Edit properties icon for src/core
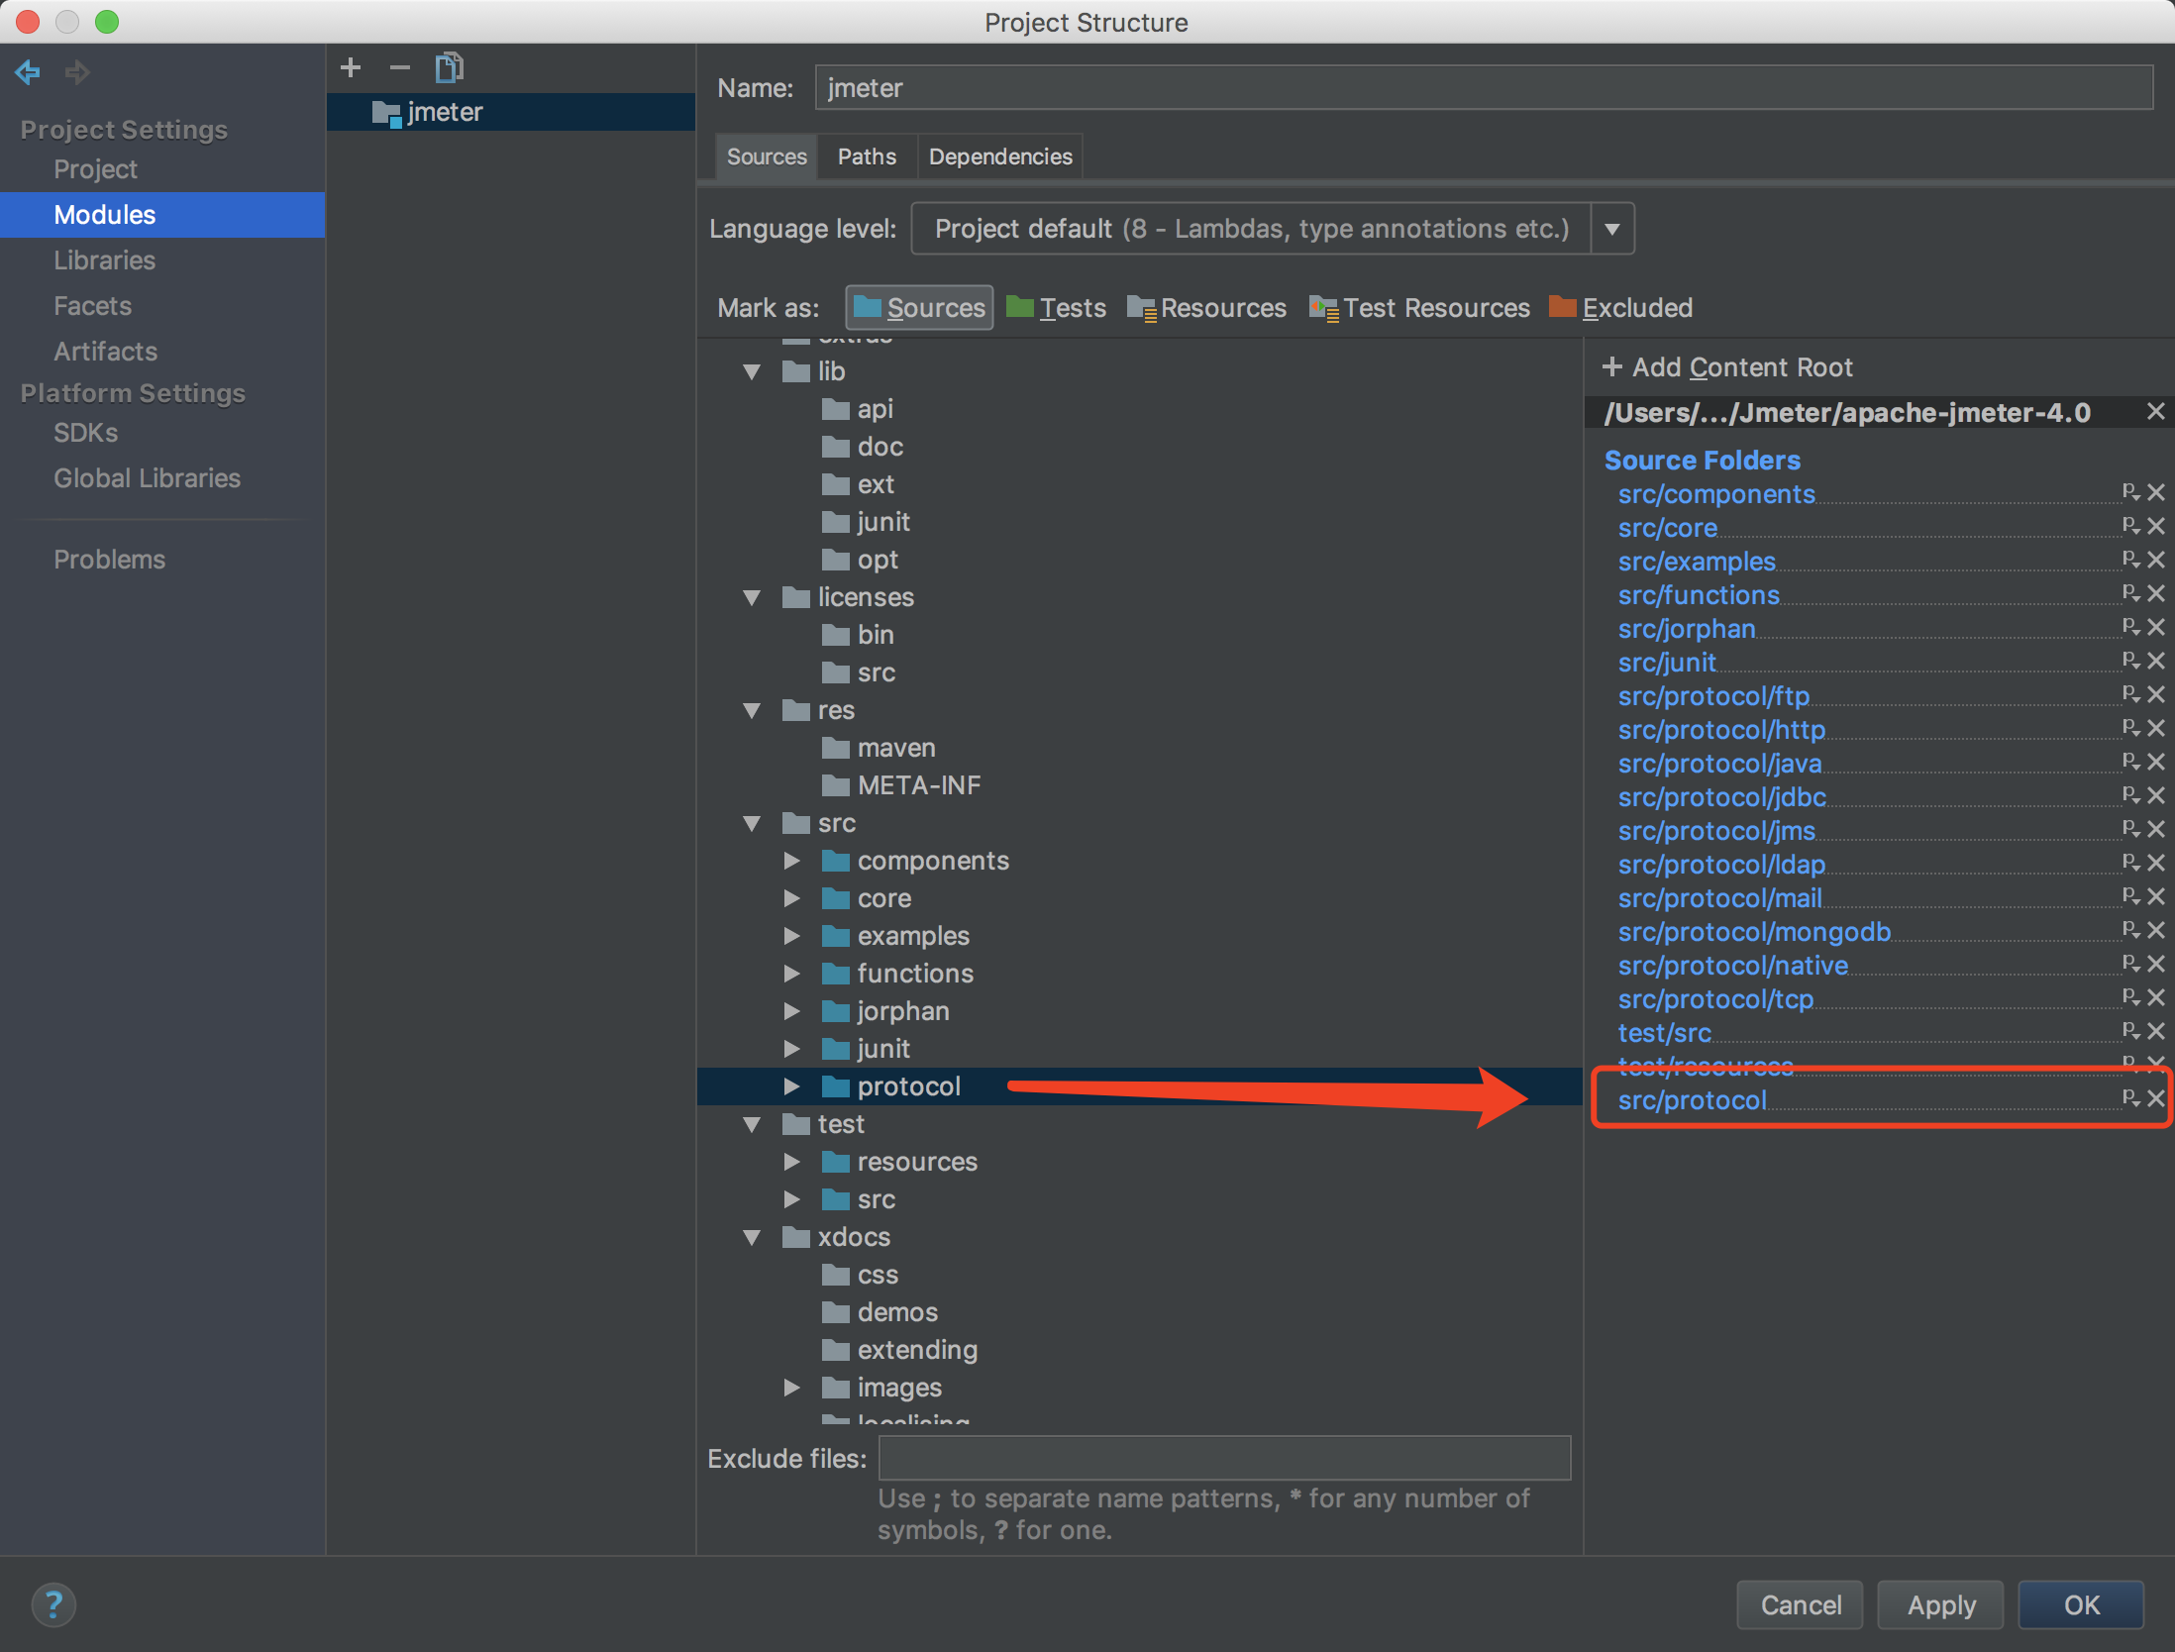The image size is (2175, 1652). pos(2130,525)
